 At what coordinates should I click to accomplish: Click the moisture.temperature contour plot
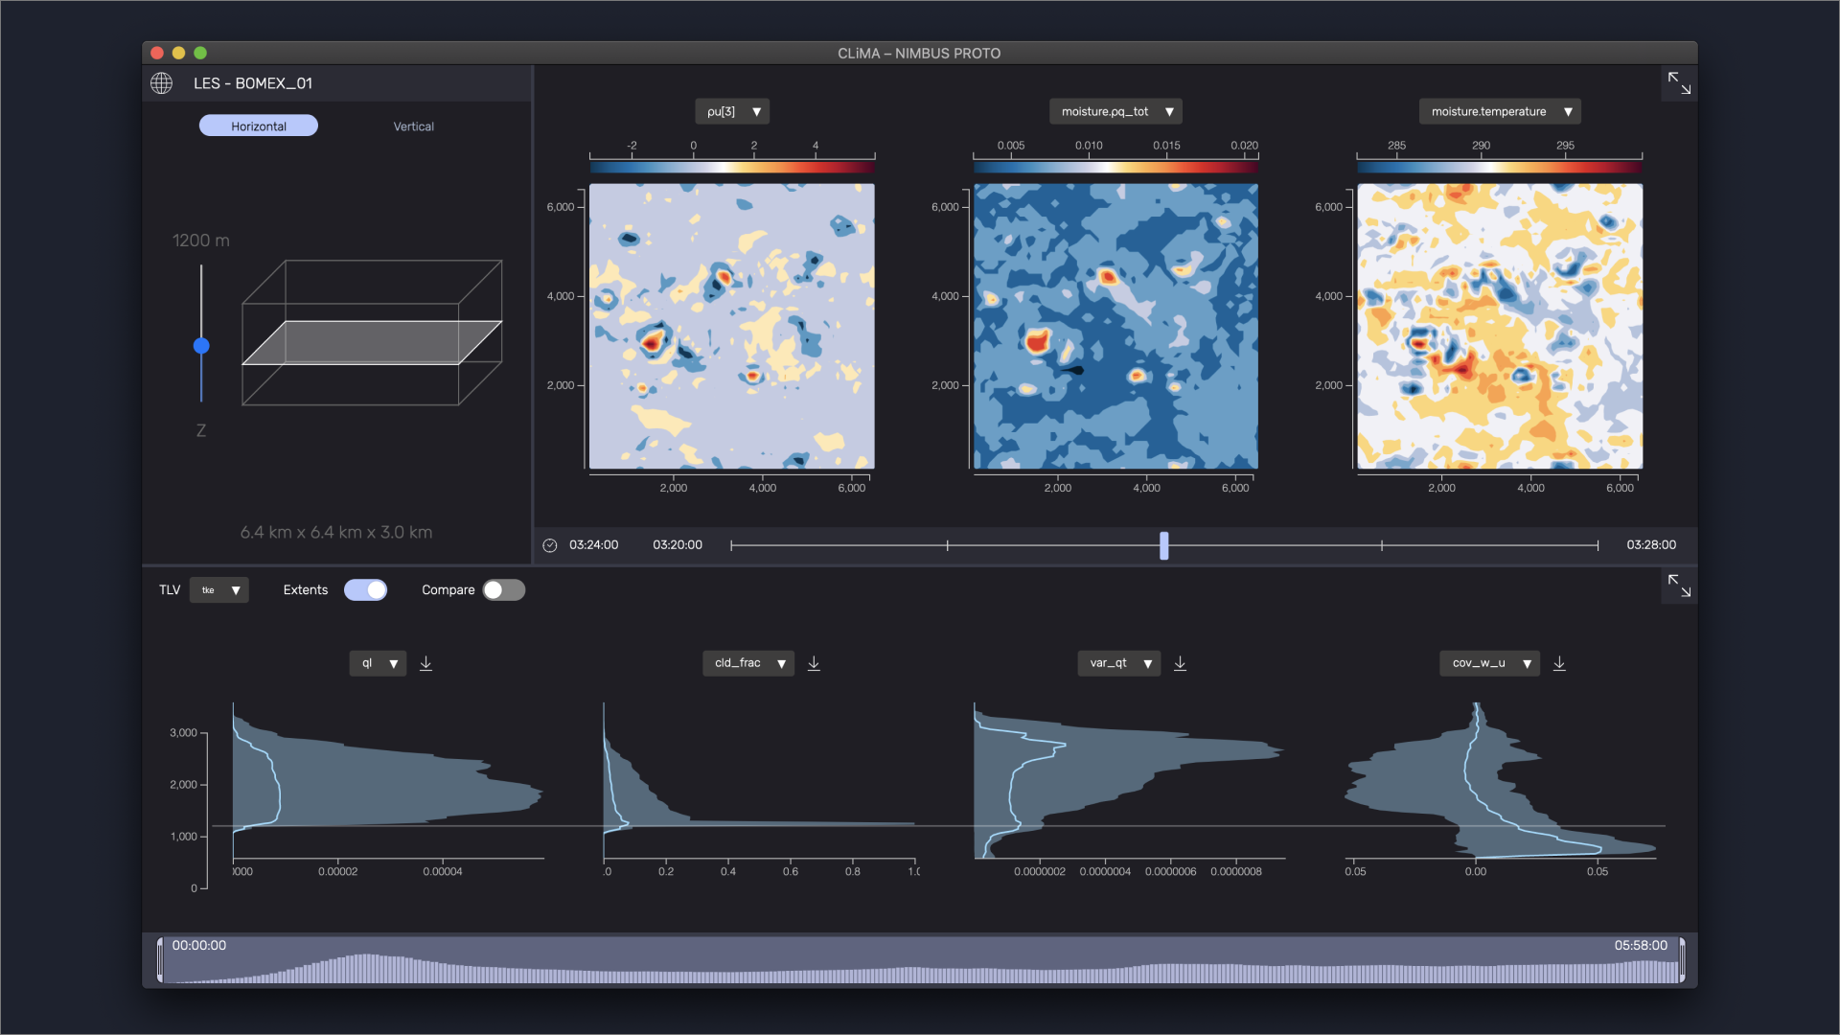[x=1500, y=326]
